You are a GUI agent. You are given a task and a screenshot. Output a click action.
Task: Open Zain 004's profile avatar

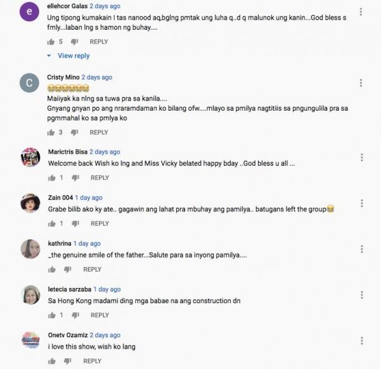[30, 203]
